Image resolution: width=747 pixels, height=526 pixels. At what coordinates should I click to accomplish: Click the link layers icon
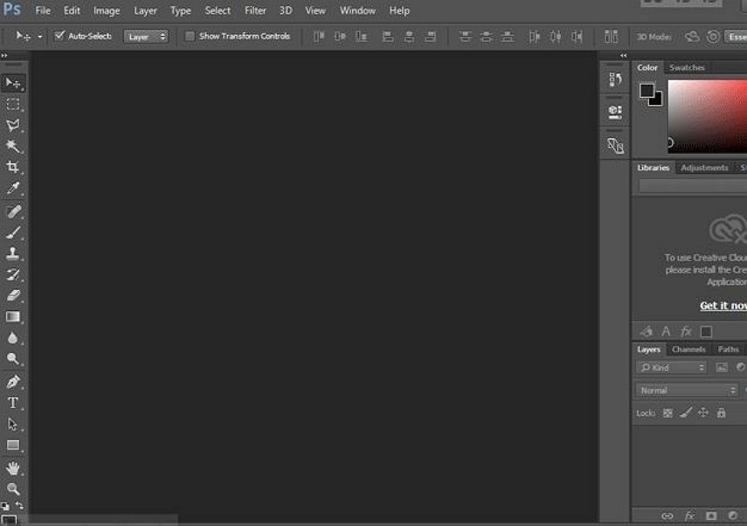[x=667, y=516]
